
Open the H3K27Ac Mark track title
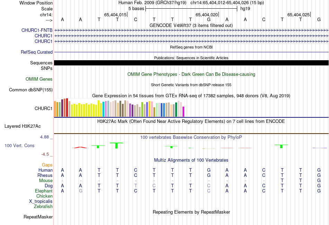coord(191,121)
